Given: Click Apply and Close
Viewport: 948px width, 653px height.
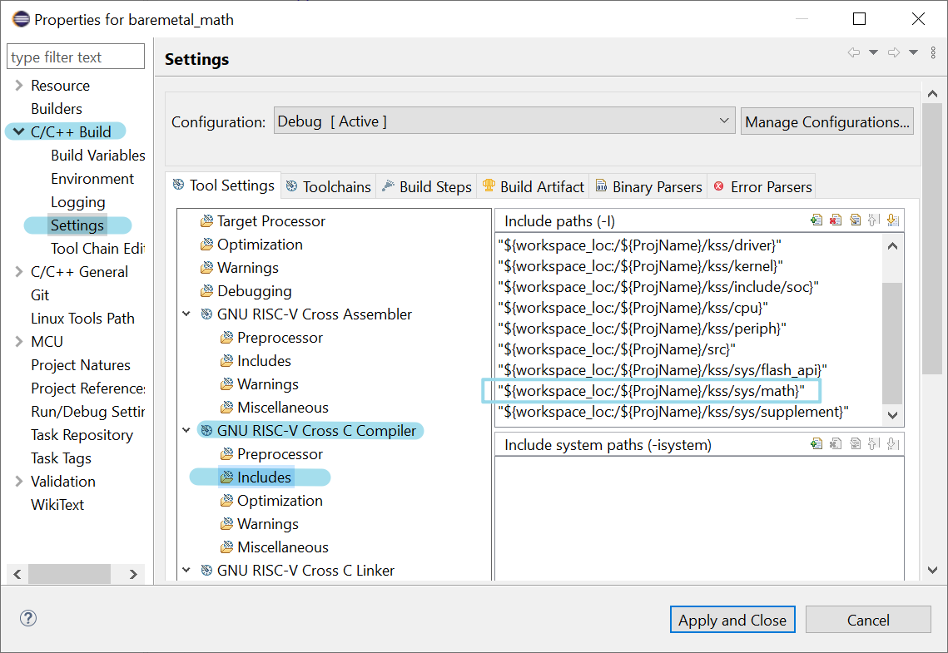Looking at the screenshot, I should click(732, 620).
